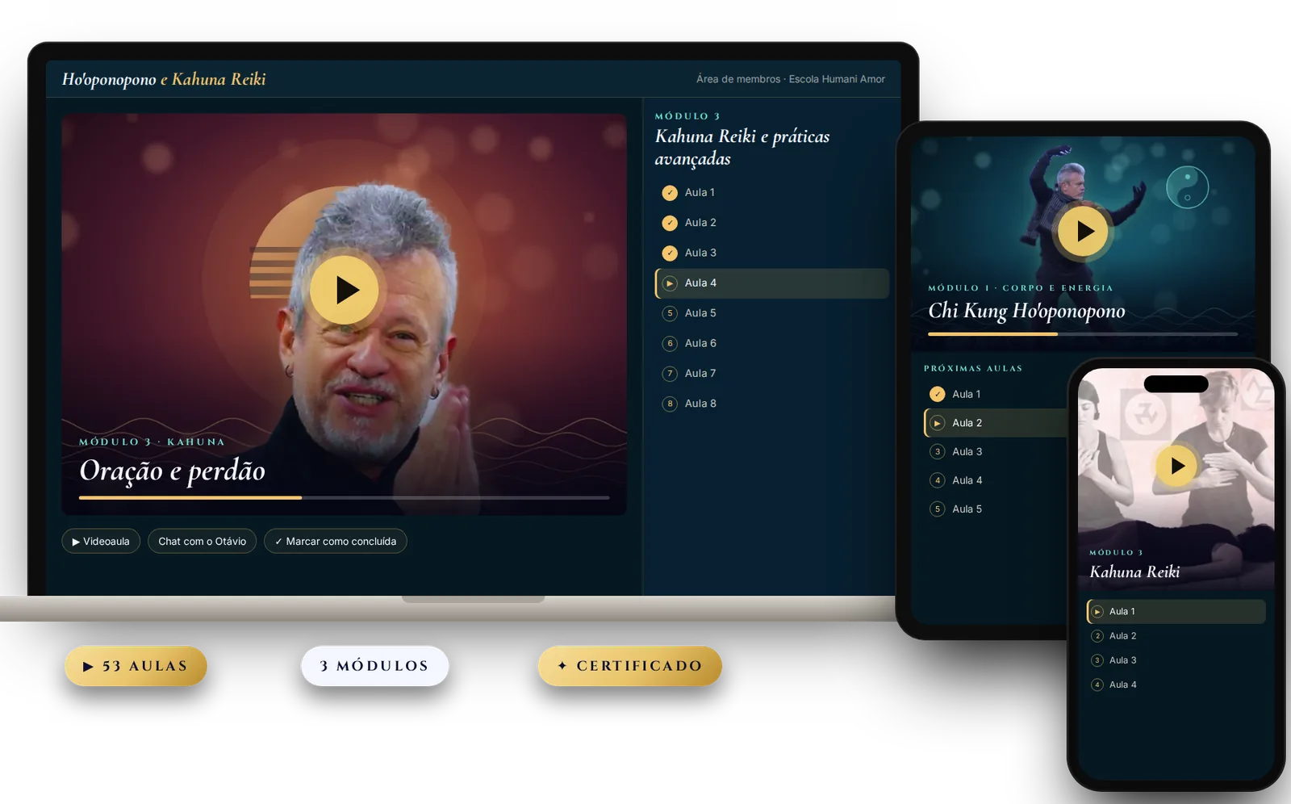The height and width of the screenshot is (804, 1291).
Task: Click number 2 circle icon on phone list
Action: click(1097, 636)
